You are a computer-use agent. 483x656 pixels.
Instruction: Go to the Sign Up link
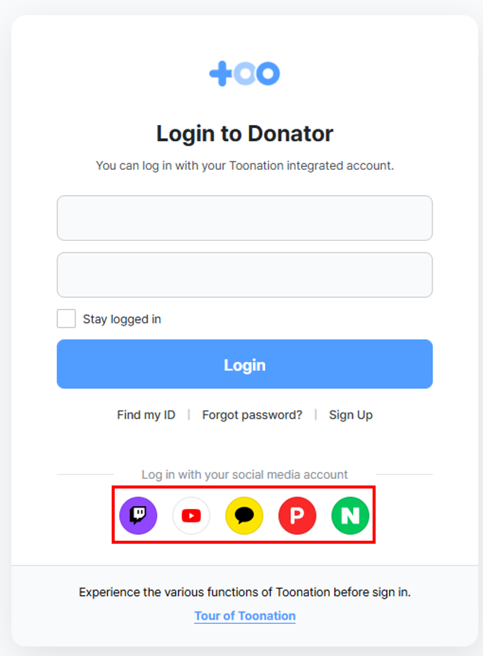pyautogui.click(x=351, y=415)
